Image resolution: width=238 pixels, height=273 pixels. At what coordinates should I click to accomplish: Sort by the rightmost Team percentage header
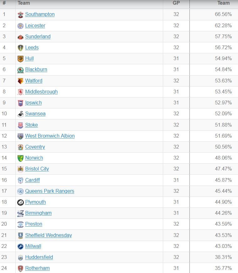click(x=223, y=3)
